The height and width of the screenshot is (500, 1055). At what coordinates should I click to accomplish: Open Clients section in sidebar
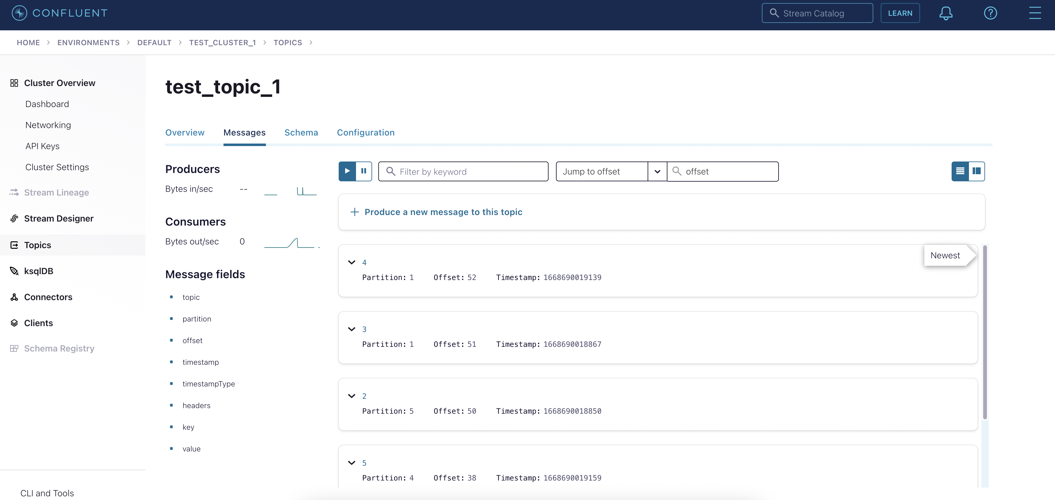pos(38,323)
